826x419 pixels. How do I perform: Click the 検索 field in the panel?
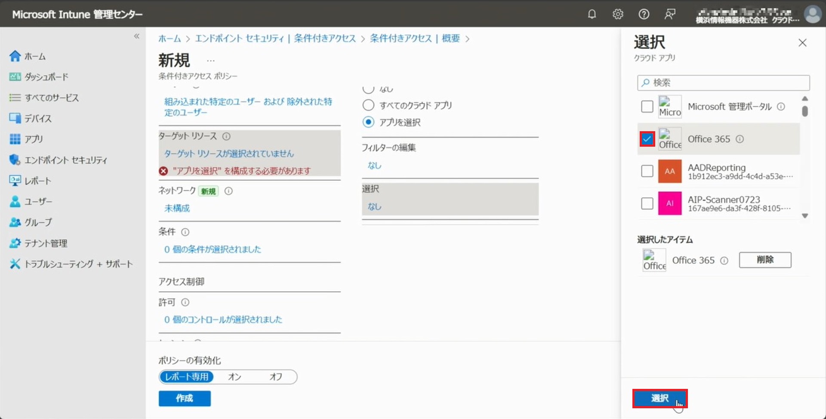(724, 83)
